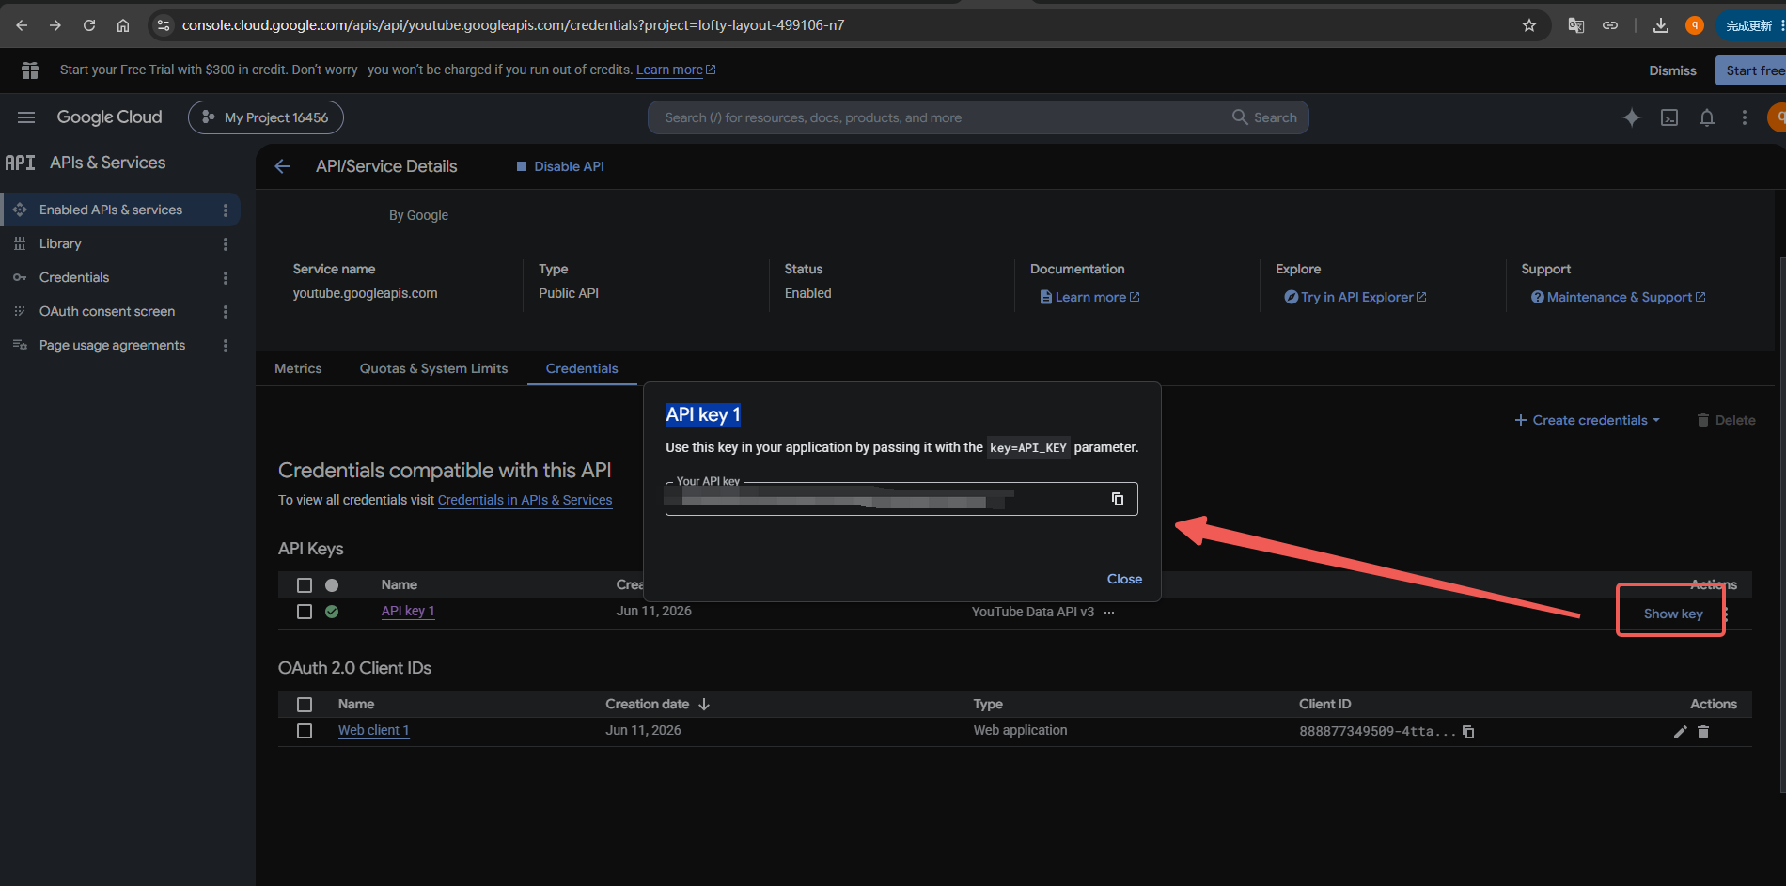Viewport: 1786px width, 886px height.
Task: Open the browser downloads icon
Action: (x=1661, y=25)
